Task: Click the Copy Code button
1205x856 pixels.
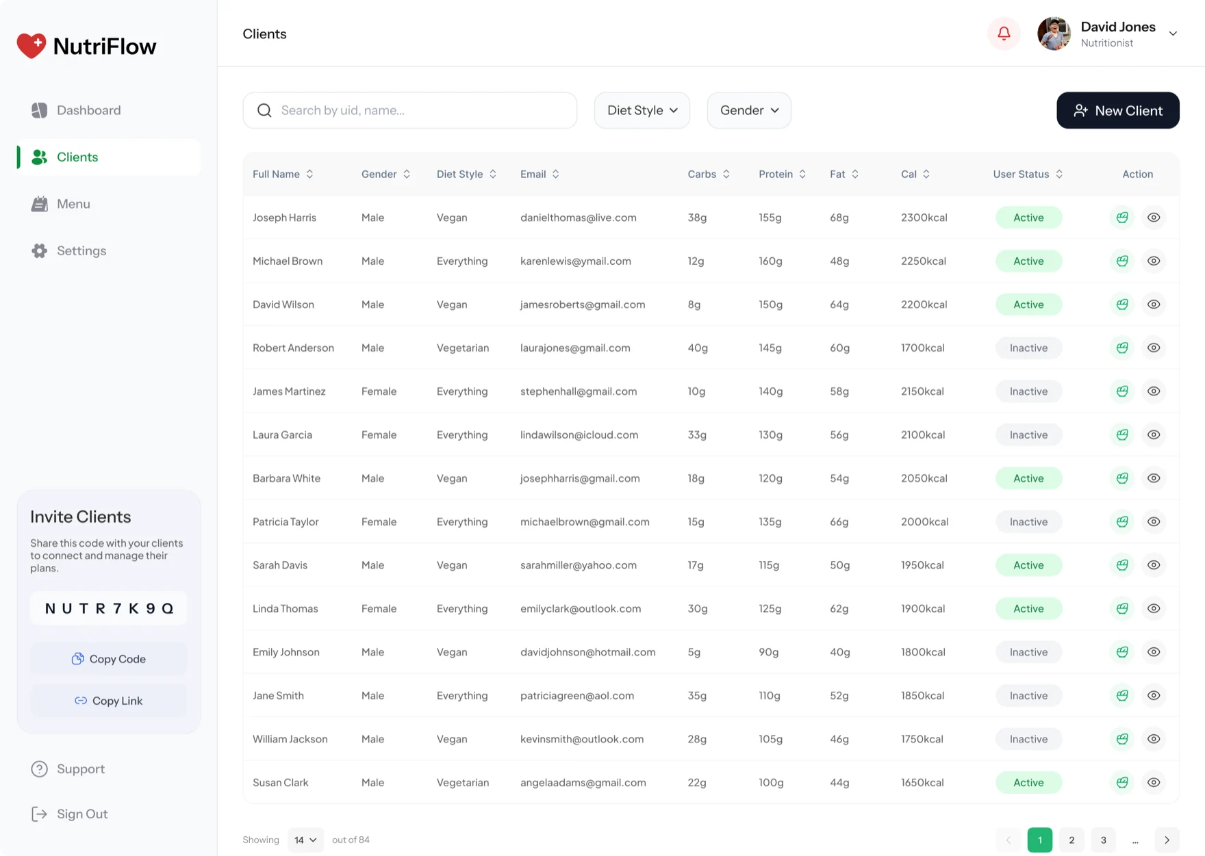Action: click(x=109, y=659)
